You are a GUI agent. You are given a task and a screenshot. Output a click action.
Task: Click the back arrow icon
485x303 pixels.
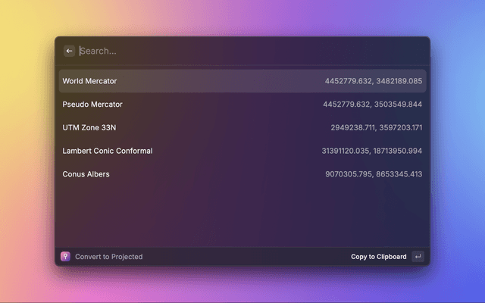coord(69,51)
